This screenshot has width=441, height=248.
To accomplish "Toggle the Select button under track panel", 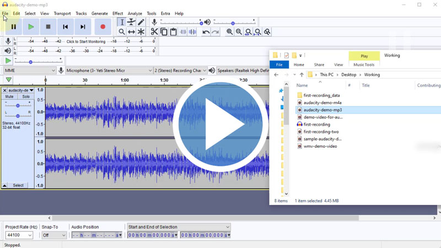I will coord(18,186).
